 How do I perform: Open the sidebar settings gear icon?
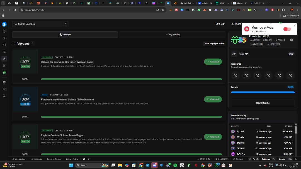[4, 89]
